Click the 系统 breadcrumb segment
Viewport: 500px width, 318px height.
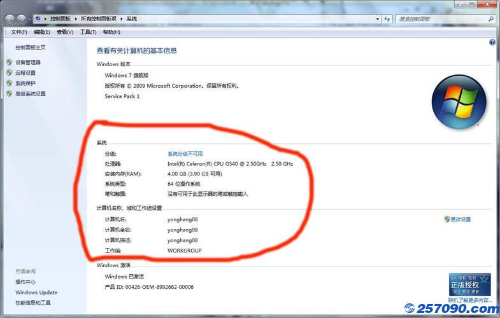click(132, 19)
